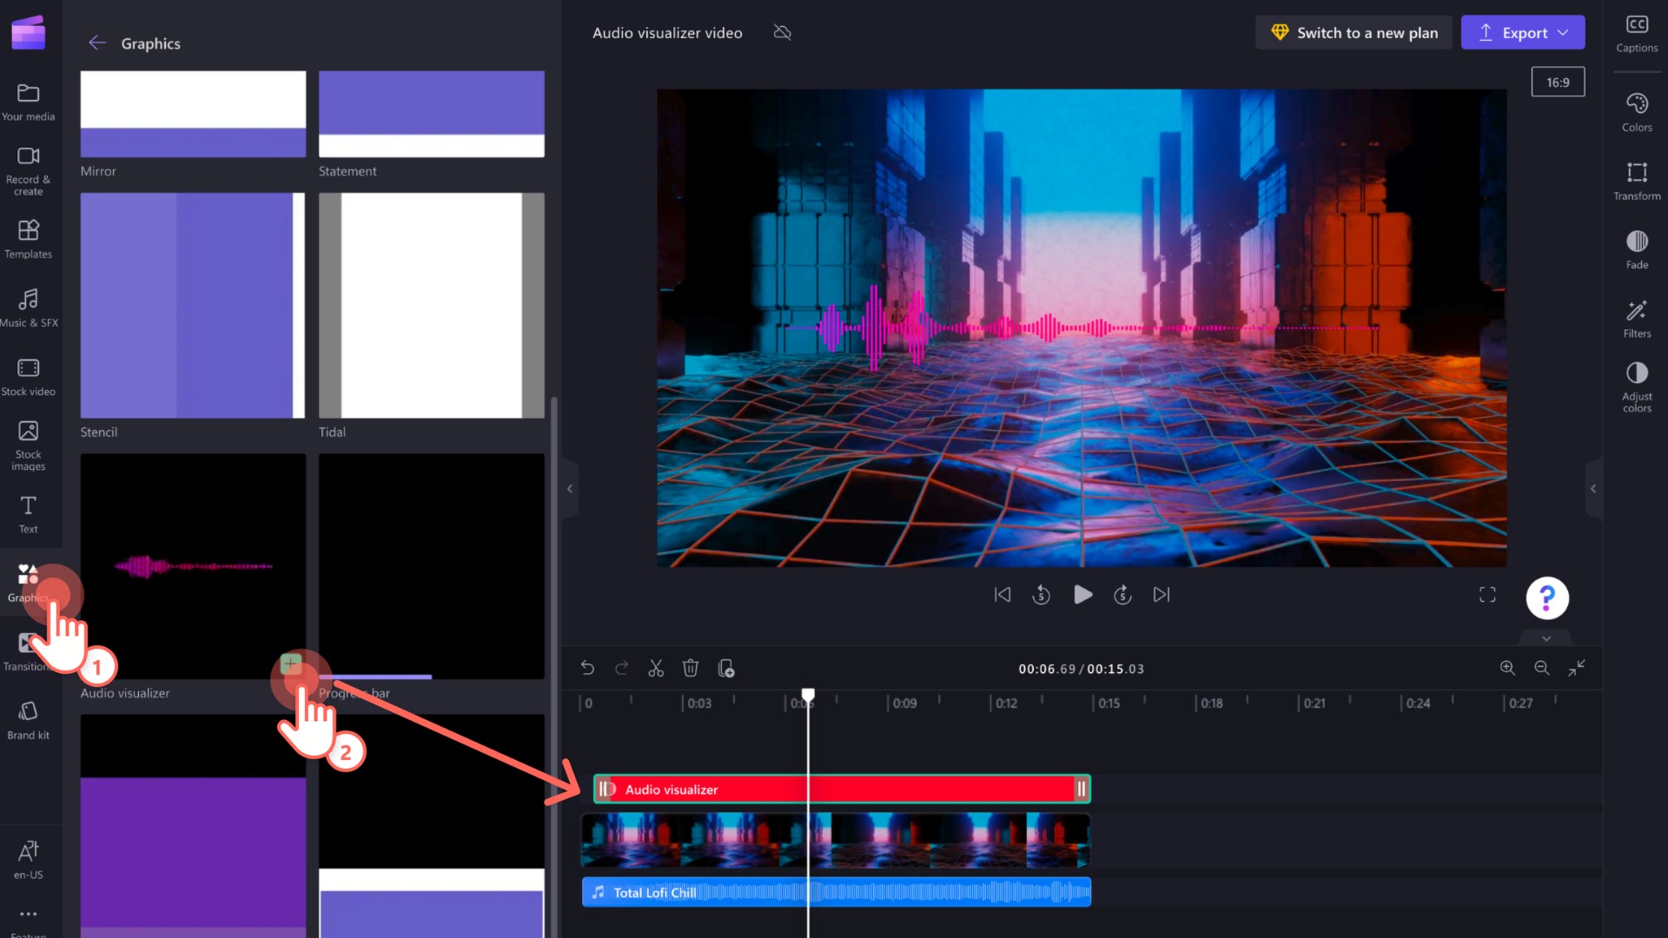Open the Text panel
Viewport: 1668px width, 938px height.
[x=28, y=514]
